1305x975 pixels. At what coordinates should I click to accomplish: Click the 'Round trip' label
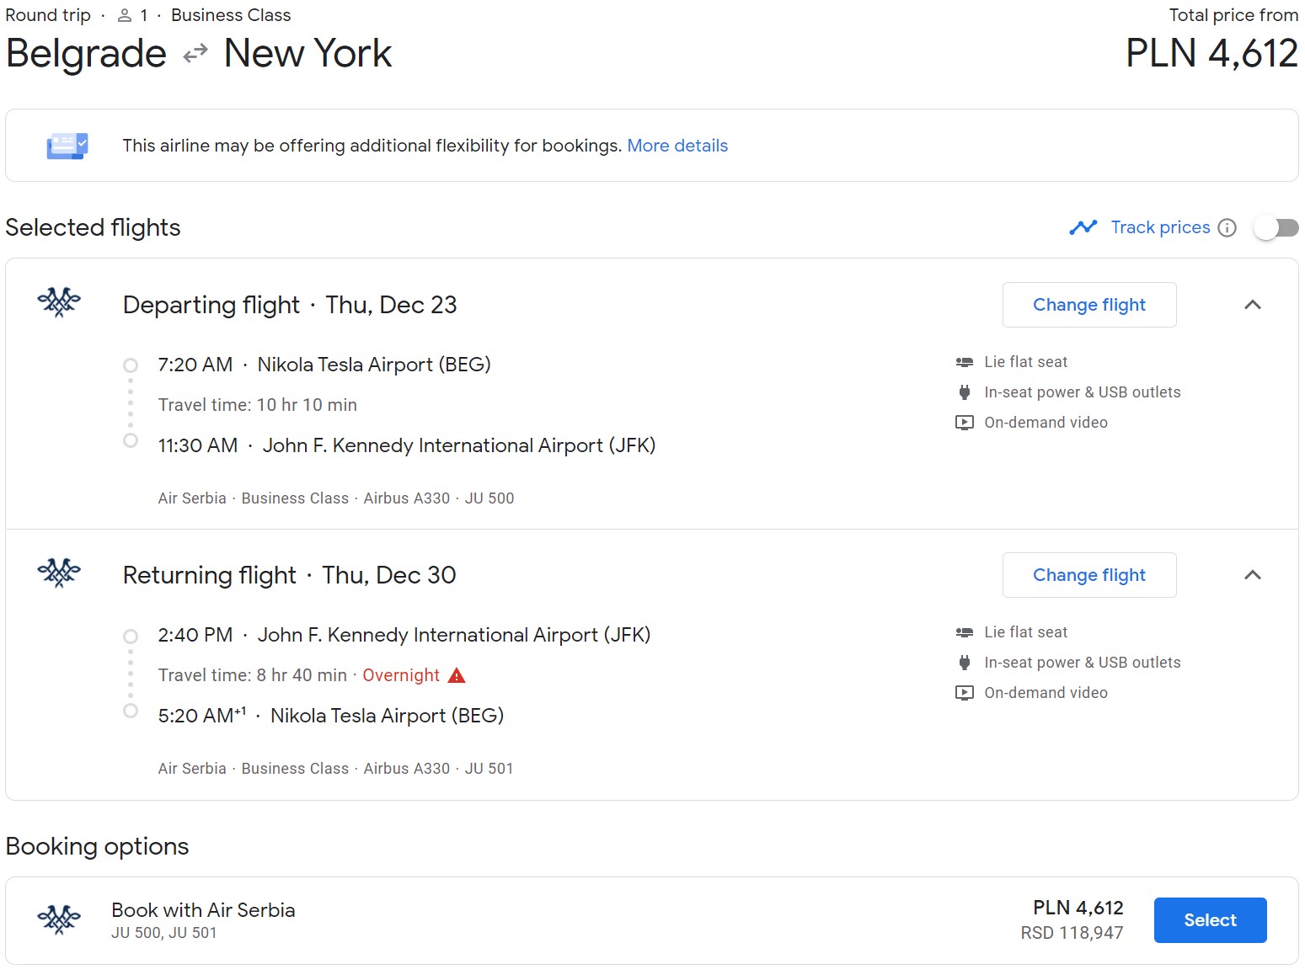point(48,15)
